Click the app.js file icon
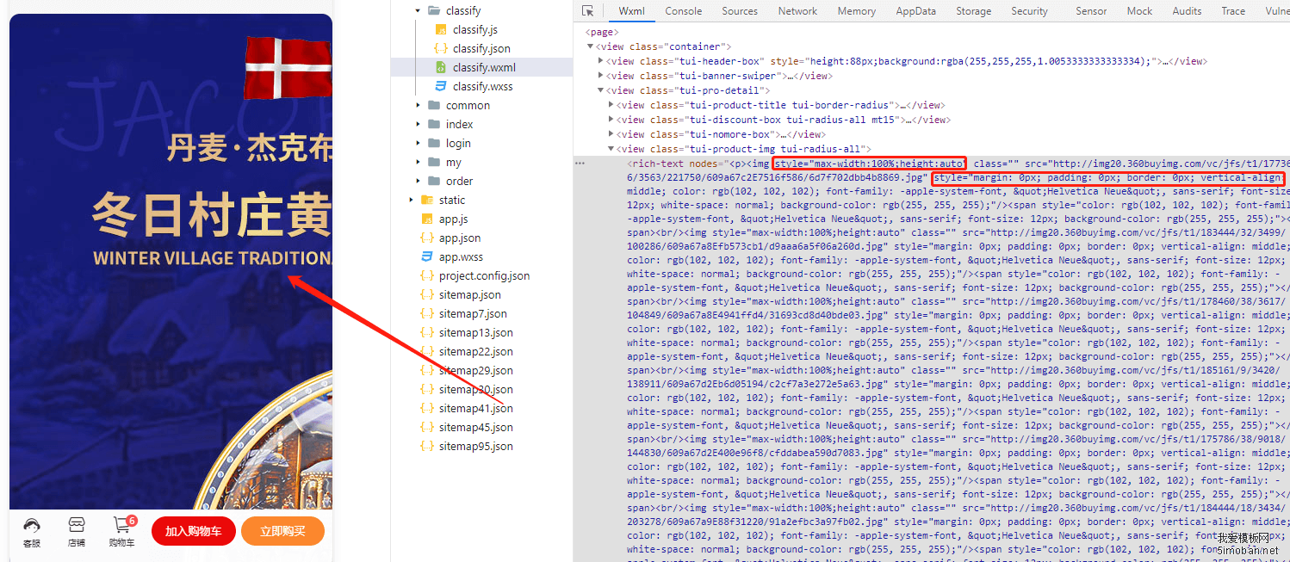 point(426,219)
